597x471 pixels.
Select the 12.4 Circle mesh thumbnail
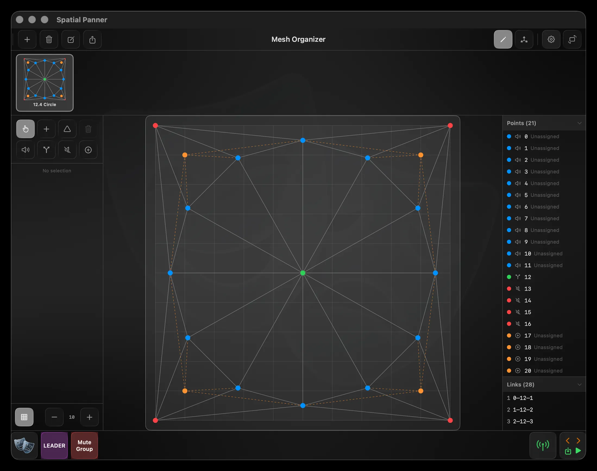[x=45, y=83]
